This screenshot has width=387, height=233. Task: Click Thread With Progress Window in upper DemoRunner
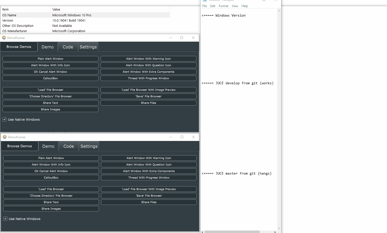click(148, 78)
